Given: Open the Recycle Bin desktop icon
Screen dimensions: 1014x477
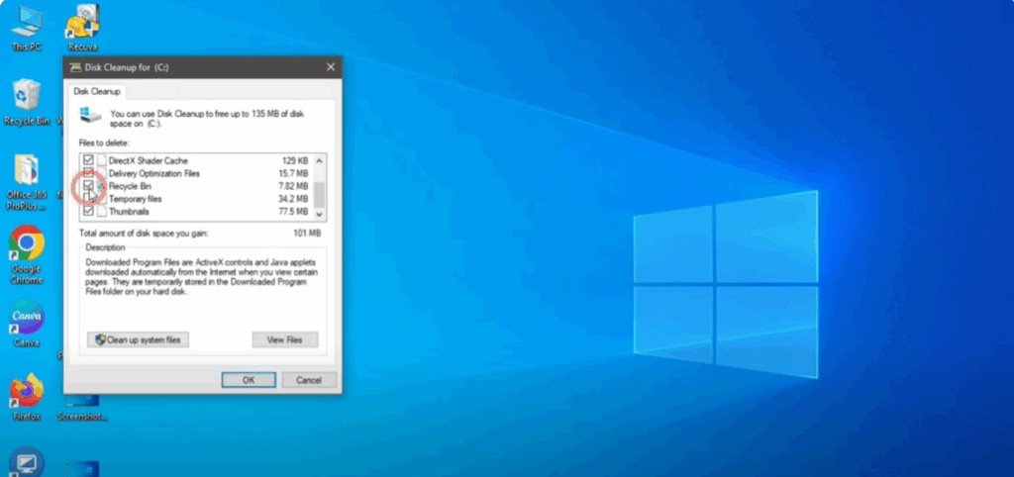Looking at the screenshot, I should click(x=27, y=102).
